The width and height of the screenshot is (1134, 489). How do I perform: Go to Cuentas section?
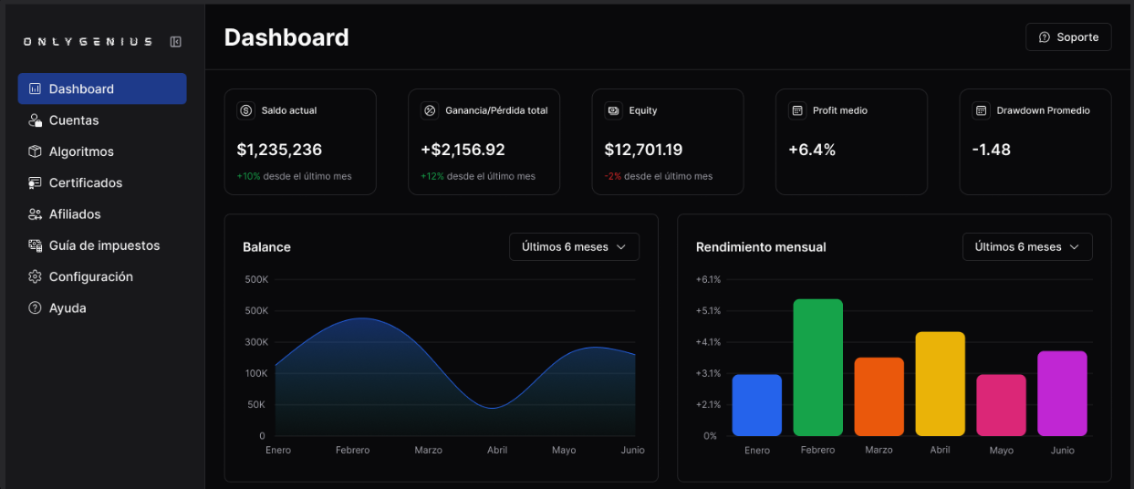coord(102,120)
